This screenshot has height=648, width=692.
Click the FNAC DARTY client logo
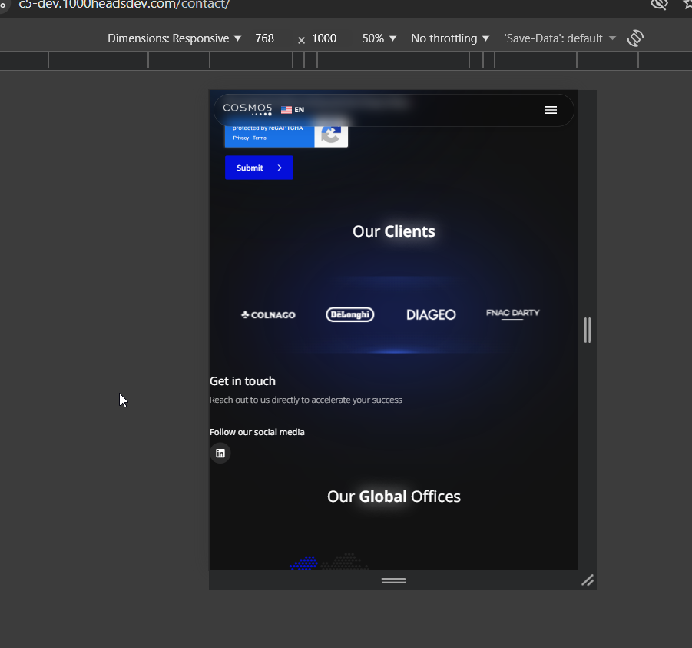coord(513,314)
